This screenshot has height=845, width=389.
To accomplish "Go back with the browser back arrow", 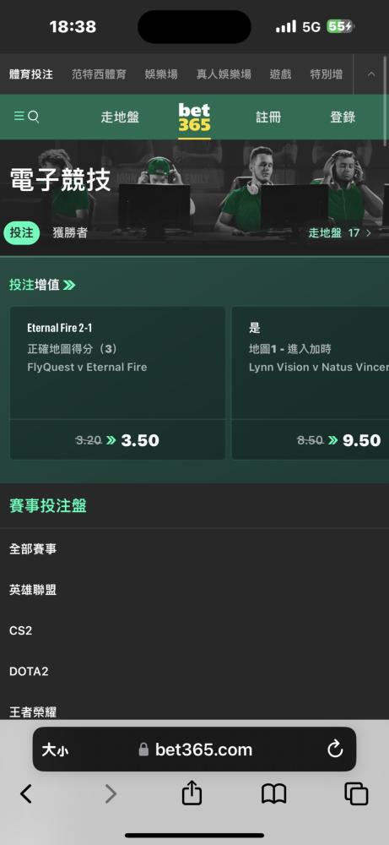I will 26,793.
